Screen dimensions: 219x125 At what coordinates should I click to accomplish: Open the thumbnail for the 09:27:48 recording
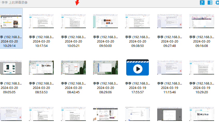pos(170,21)
